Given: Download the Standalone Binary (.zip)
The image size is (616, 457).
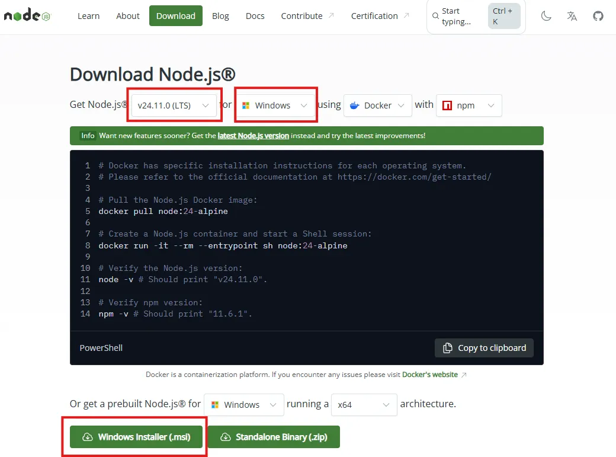Looking at the screenshot, I should (274, 437).
